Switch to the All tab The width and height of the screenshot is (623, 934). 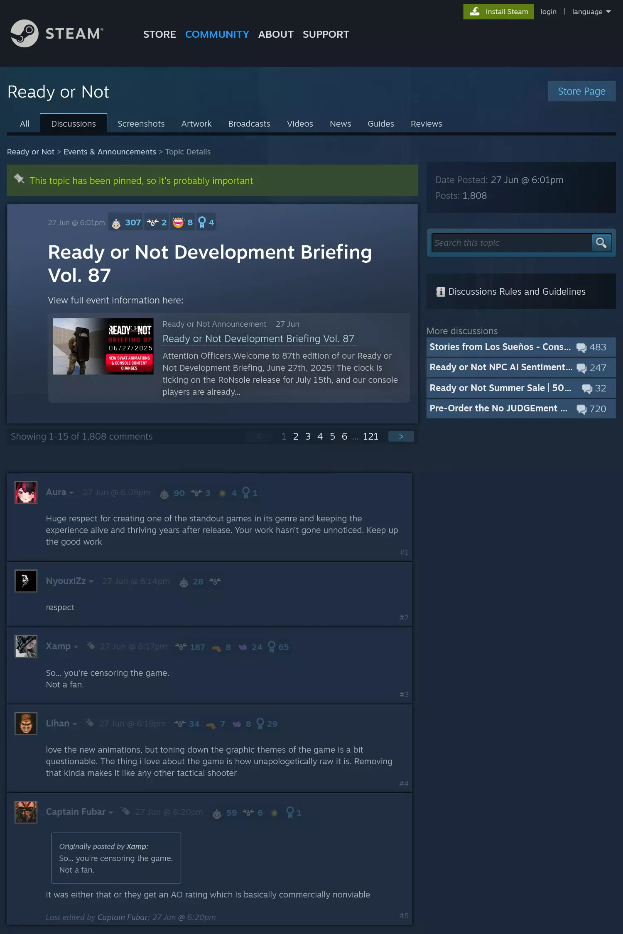point(25,124)
